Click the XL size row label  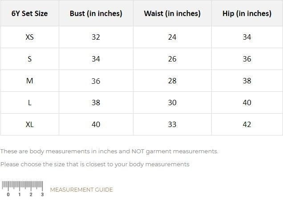coord(29,124)
